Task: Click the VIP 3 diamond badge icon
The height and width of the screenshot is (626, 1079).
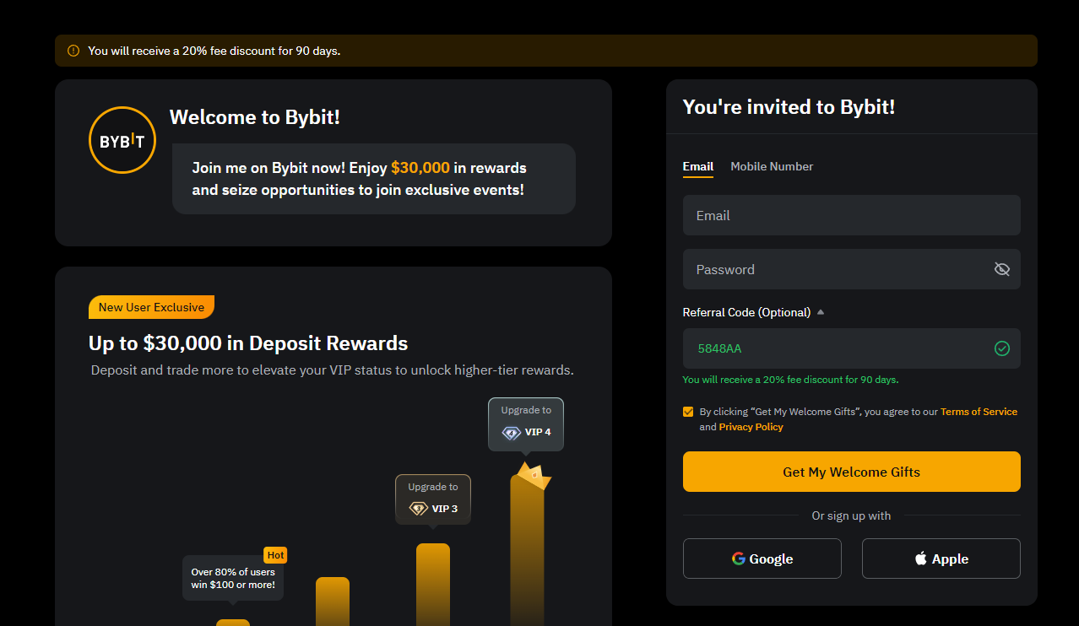Action: coord(419,509)
